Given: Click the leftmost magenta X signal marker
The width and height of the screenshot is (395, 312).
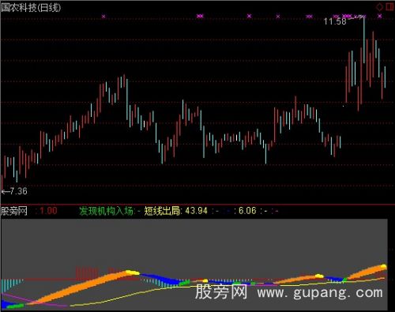Looking at the screenshot, I should (x=103, y=17).
